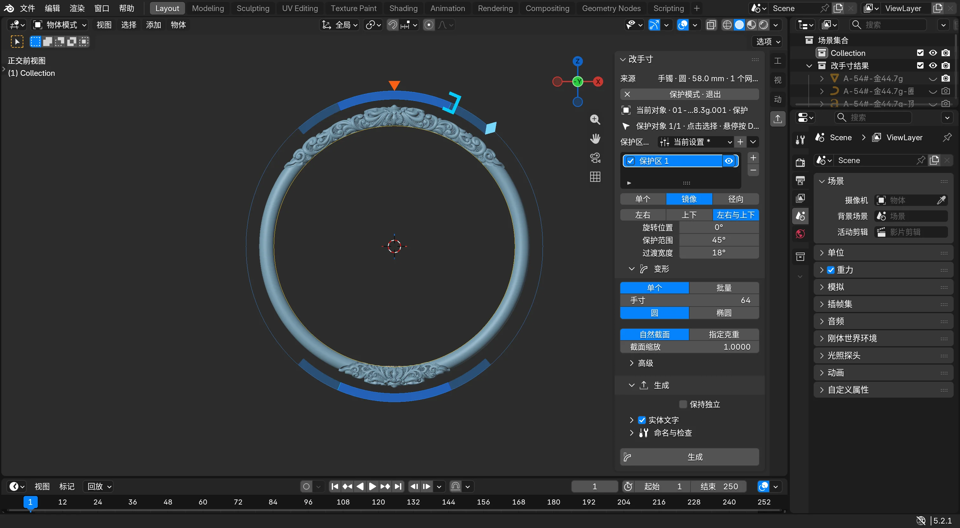This screenshot has width=960, height=528.
Task: Click the 保护范围 45° slider field
Action: click(718, 240)
